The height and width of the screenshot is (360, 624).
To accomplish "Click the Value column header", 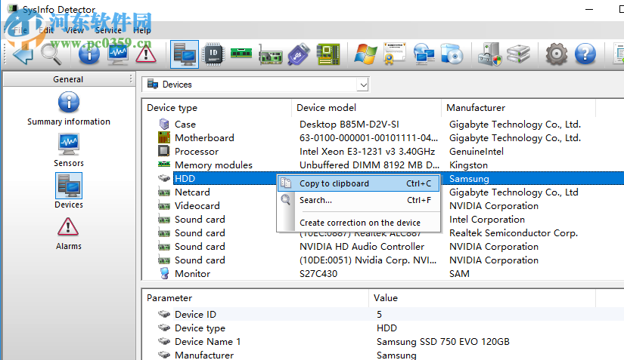I will 482,297.
